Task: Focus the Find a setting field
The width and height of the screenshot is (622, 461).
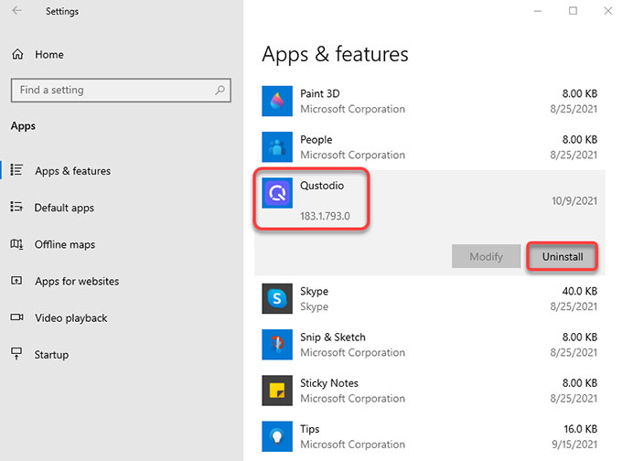Action: tap(121, 90)
